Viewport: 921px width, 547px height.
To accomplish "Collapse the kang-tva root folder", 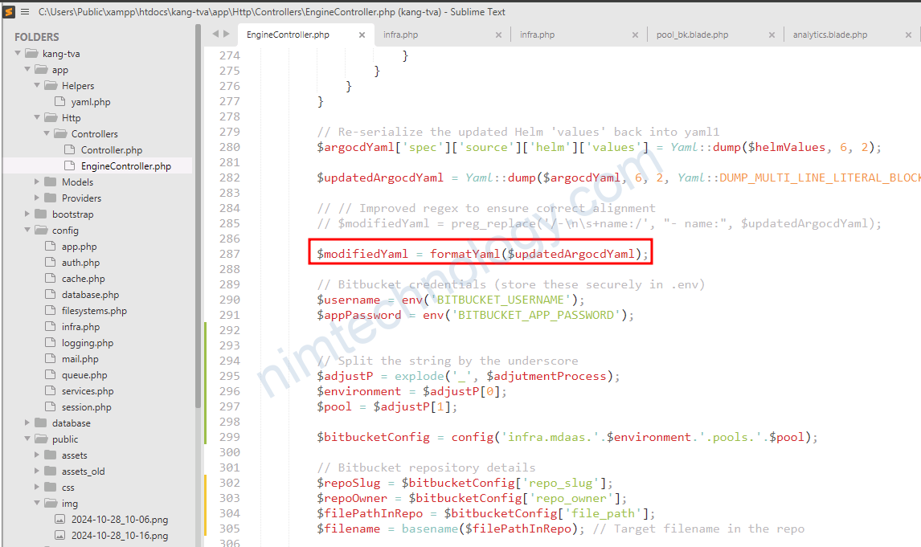I will point(18,53).
